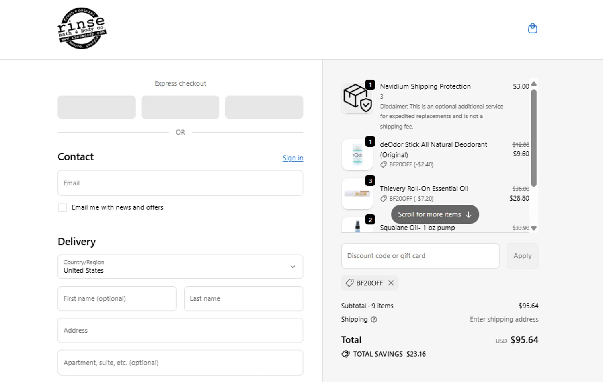The height and width of the screenshot is (382, 603).
Task: Click the Navidium Shipping Protection box thumbnail
Action: [x=357, y=98]
